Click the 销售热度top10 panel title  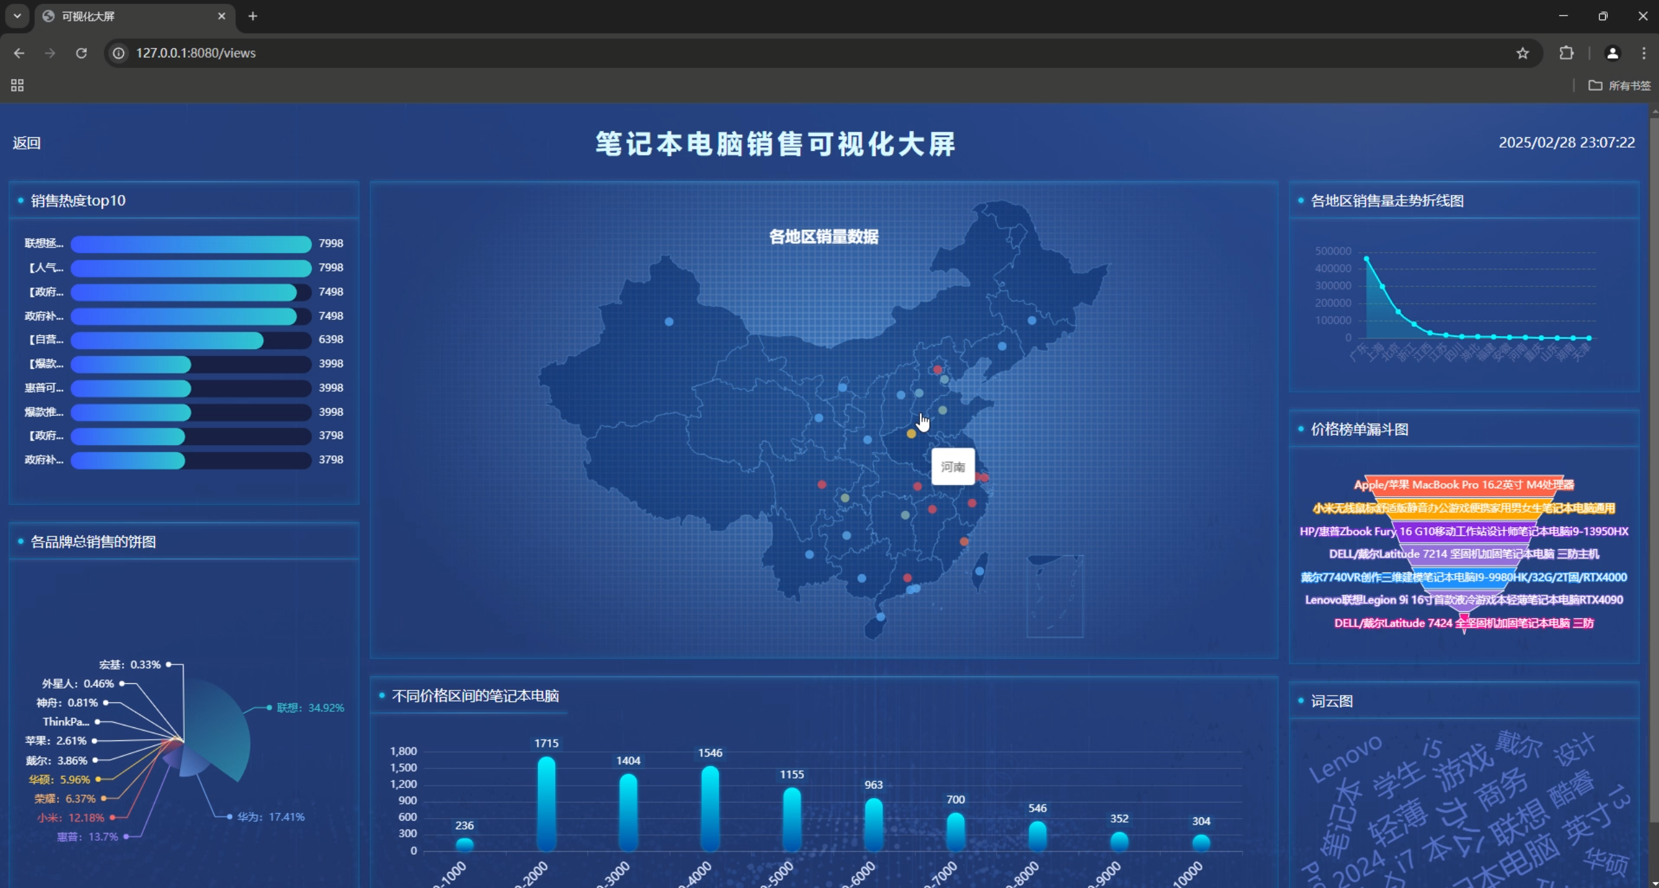[78, 201]
